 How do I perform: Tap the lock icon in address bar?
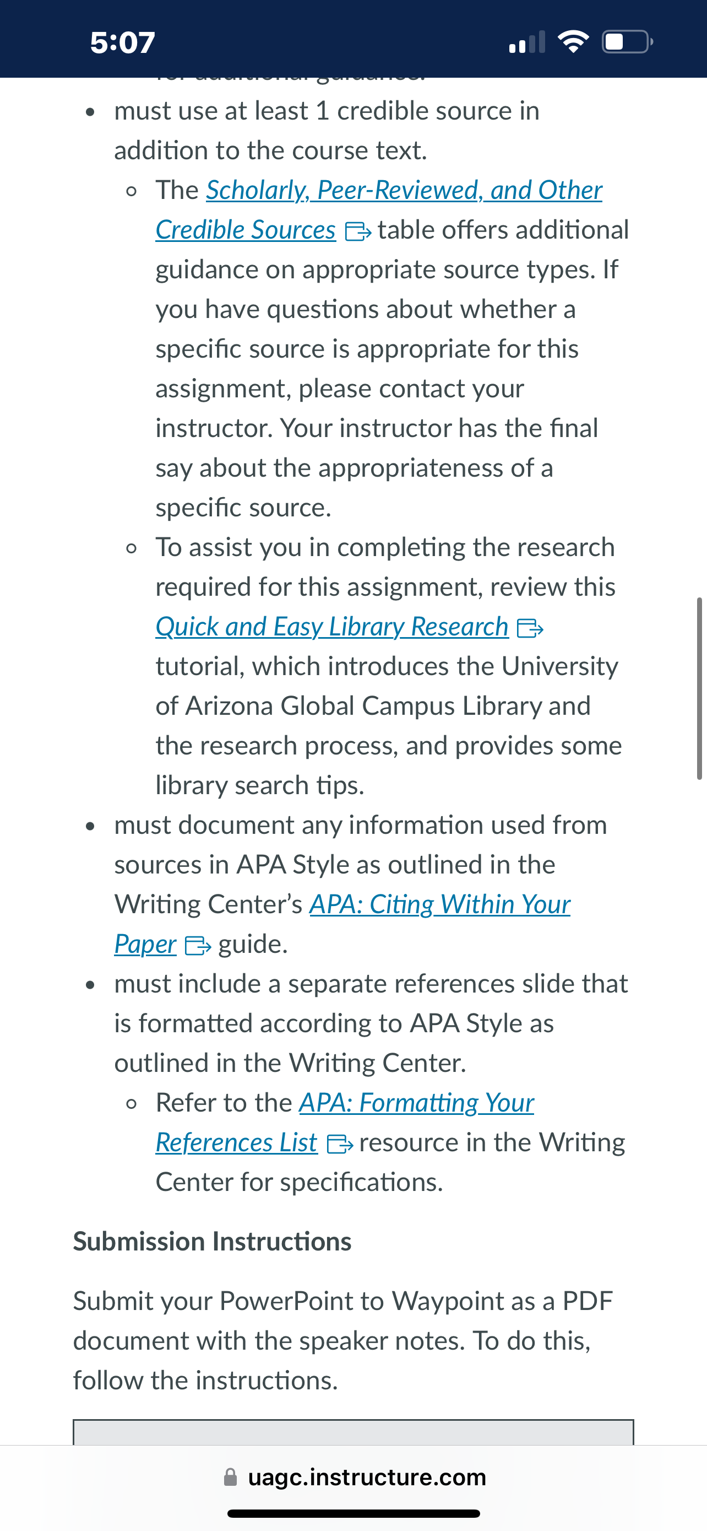tap(230, 1477)
